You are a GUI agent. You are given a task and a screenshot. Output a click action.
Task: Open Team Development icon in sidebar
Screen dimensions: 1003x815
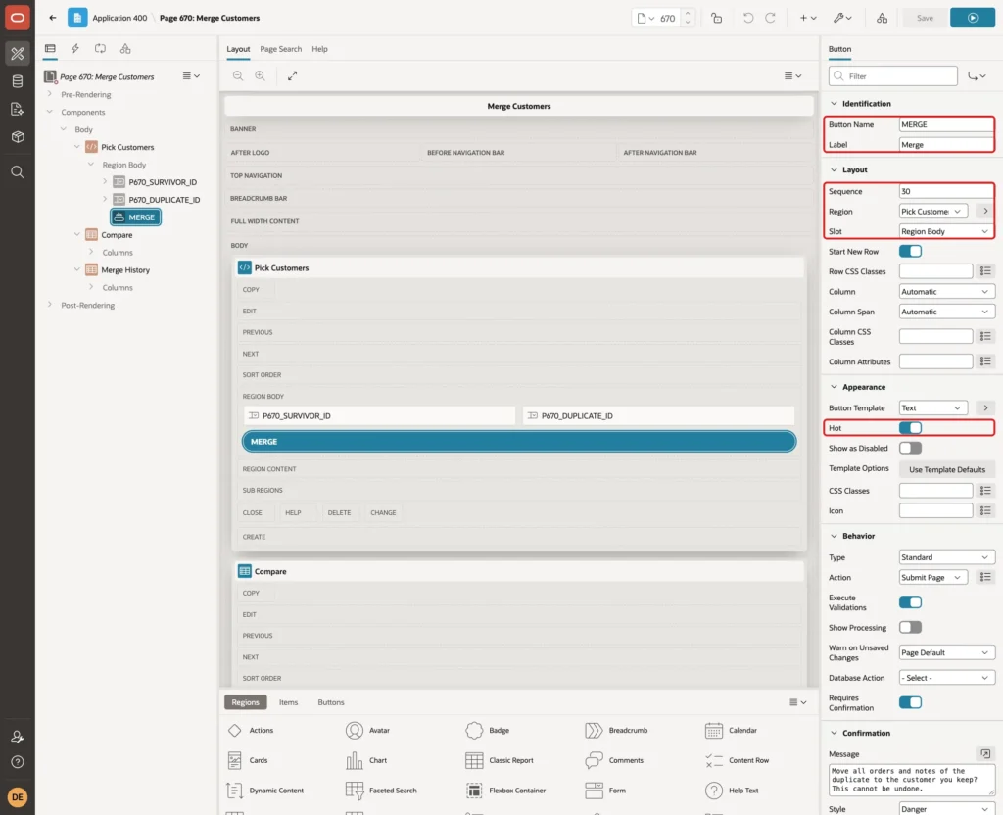[18, 109]
